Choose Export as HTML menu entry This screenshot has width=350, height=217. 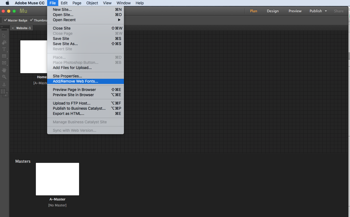click(x=86, y=114)
